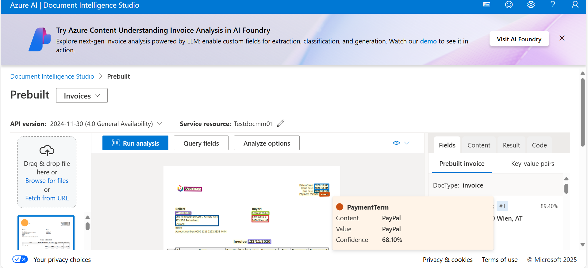The image size is (588, 268).
Task: Toggle Your privacy choices switch
Action: (20, 259)
